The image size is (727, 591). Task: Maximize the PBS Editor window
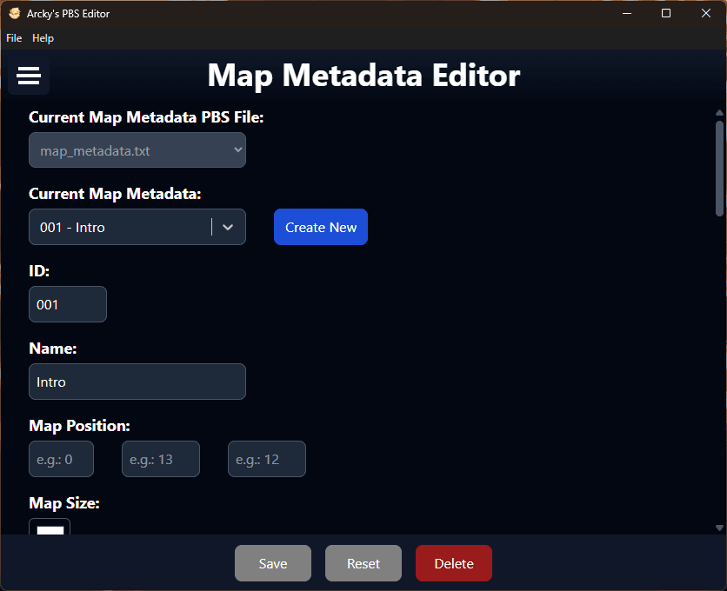coord(666,13)
